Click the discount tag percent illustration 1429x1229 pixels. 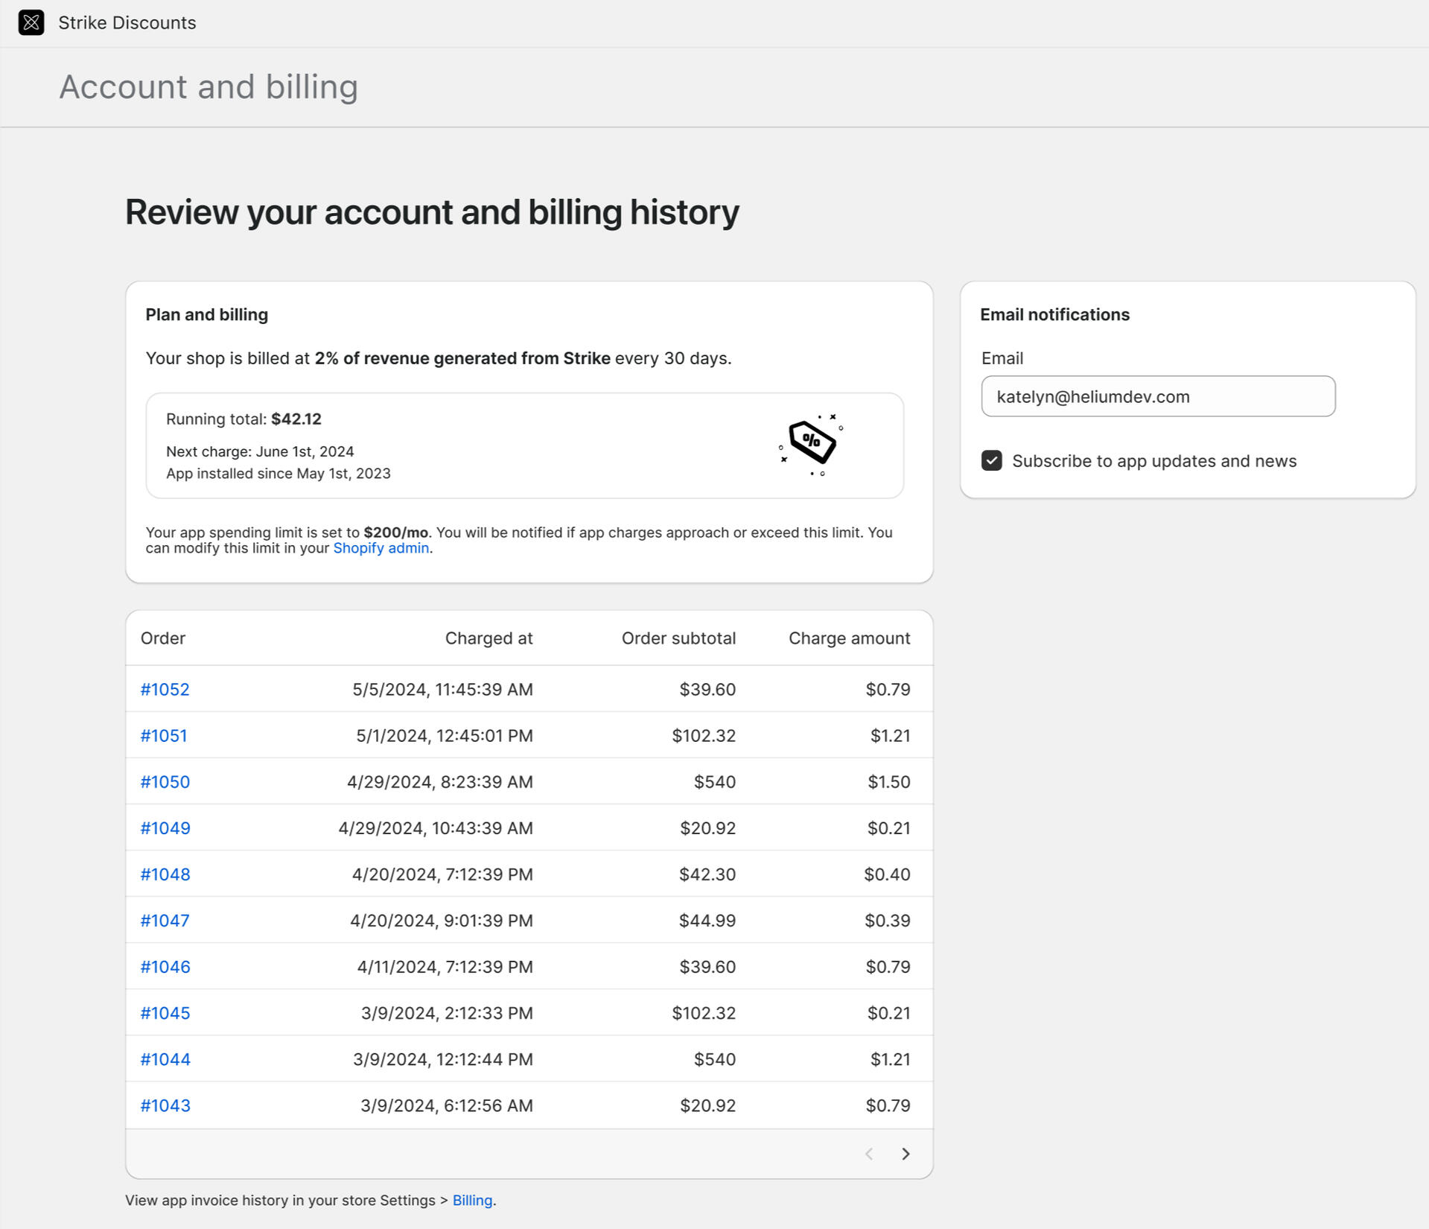(x=811, y=444)
